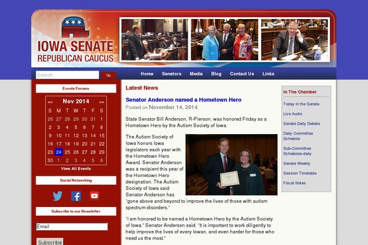This screenshot has height=245, width=368.
Task: Click the Social Networking header box
Action: pos(76,180)
